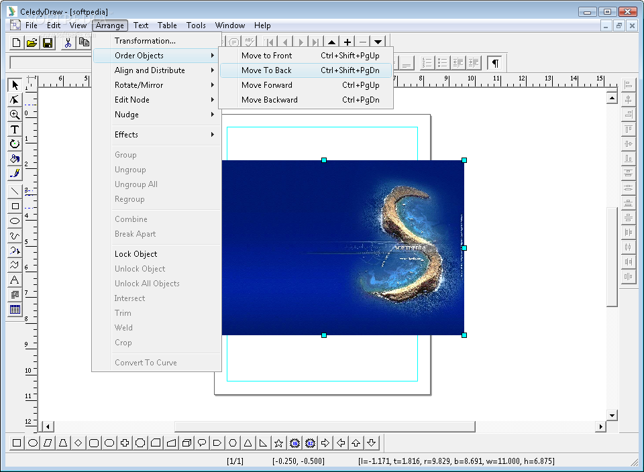Expand the Nudge submenu
644x472 pixels.
(156, 115)
